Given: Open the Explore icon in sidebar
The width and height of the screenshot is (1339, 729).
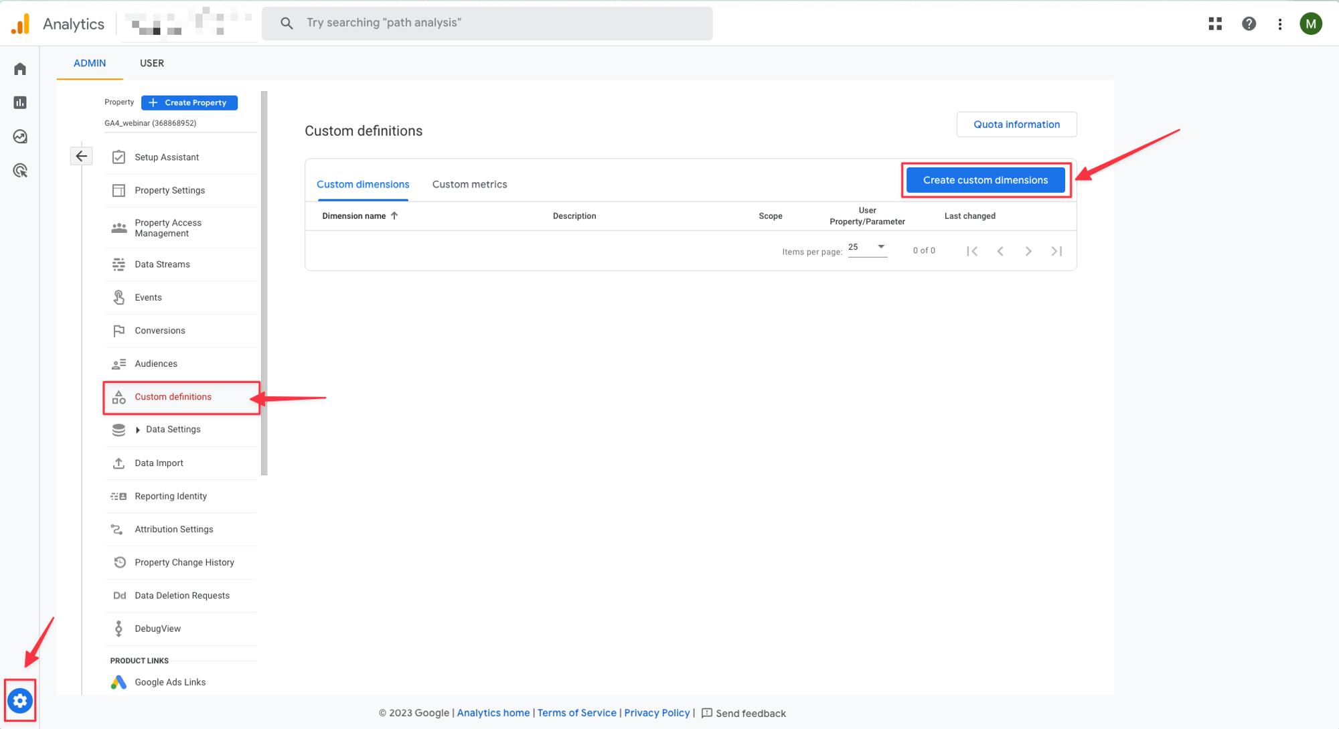Looking at the screenshot, I should coord(20,137).
